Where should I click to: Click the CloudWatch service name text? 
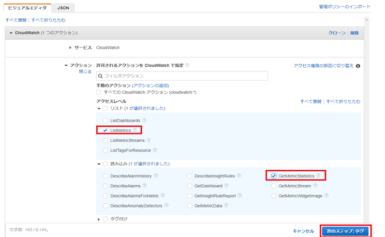click(108, 48)
